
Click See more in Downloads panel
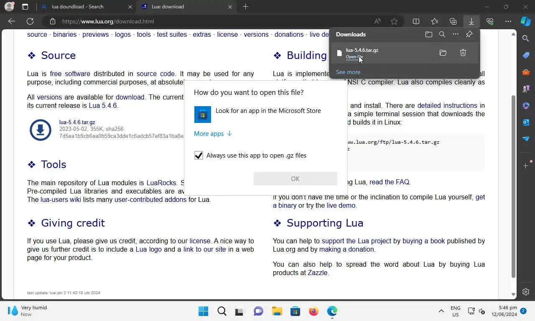coord(348,72)
